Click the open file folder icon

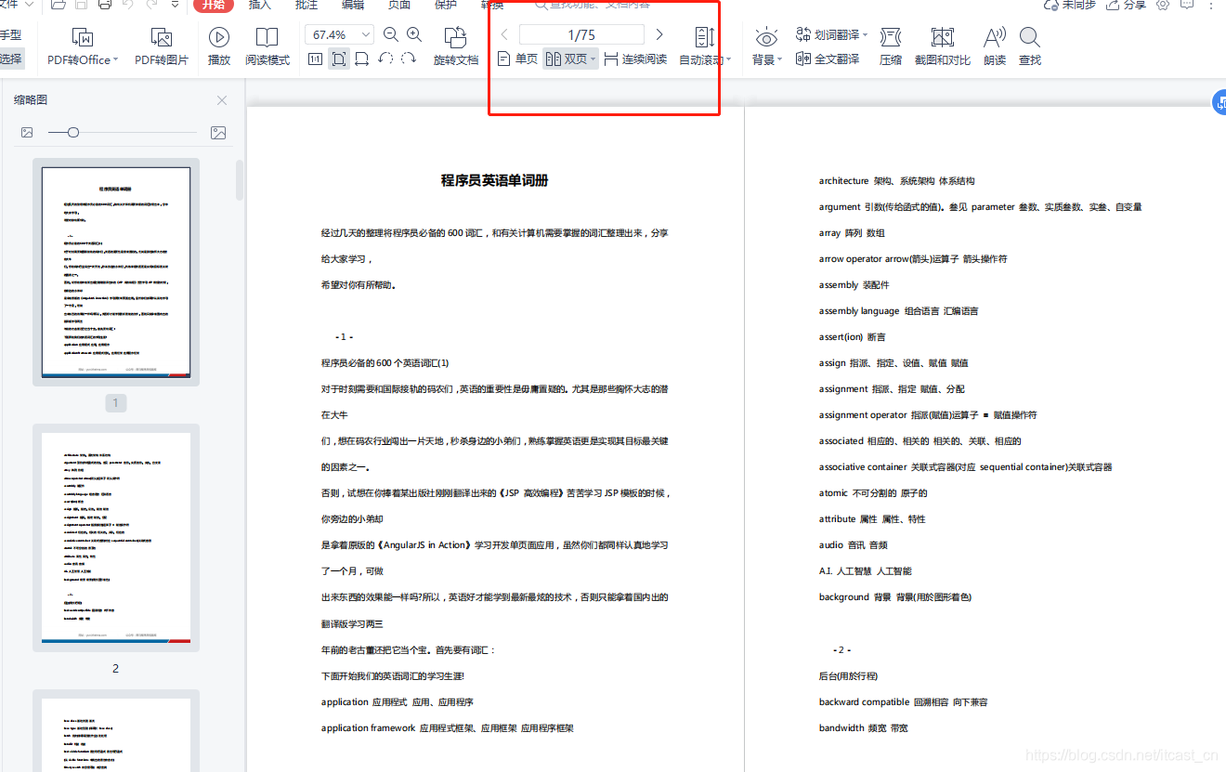pyautogui.click(x=59, y=5)
